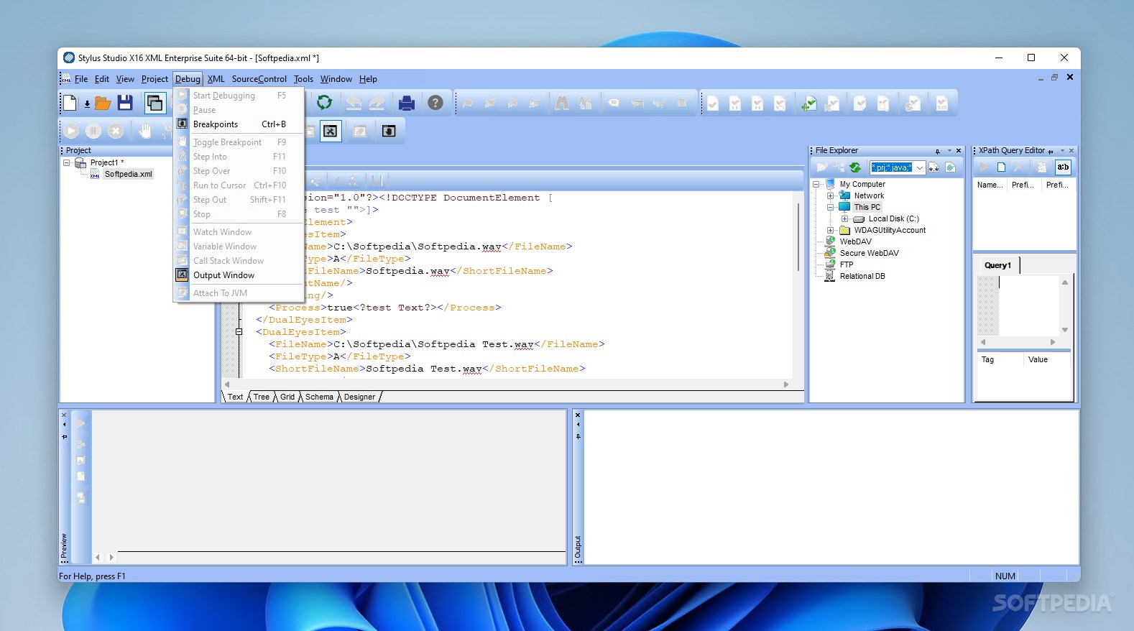Click the Stop round X button in debug toolbar

pyautogui.click(x=116, y=131)
